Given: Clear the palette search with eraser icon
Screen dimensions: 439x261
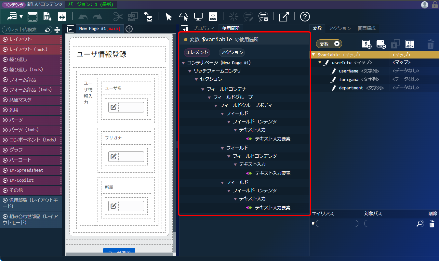Looking at the screenshot, I should 47,30.
